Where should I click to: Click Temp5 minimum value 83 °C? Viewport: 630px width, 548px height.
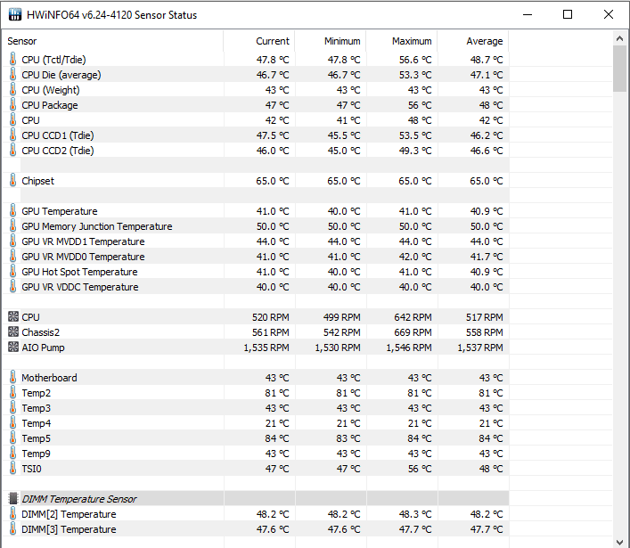pyautogui.click(x=348, y=438)
